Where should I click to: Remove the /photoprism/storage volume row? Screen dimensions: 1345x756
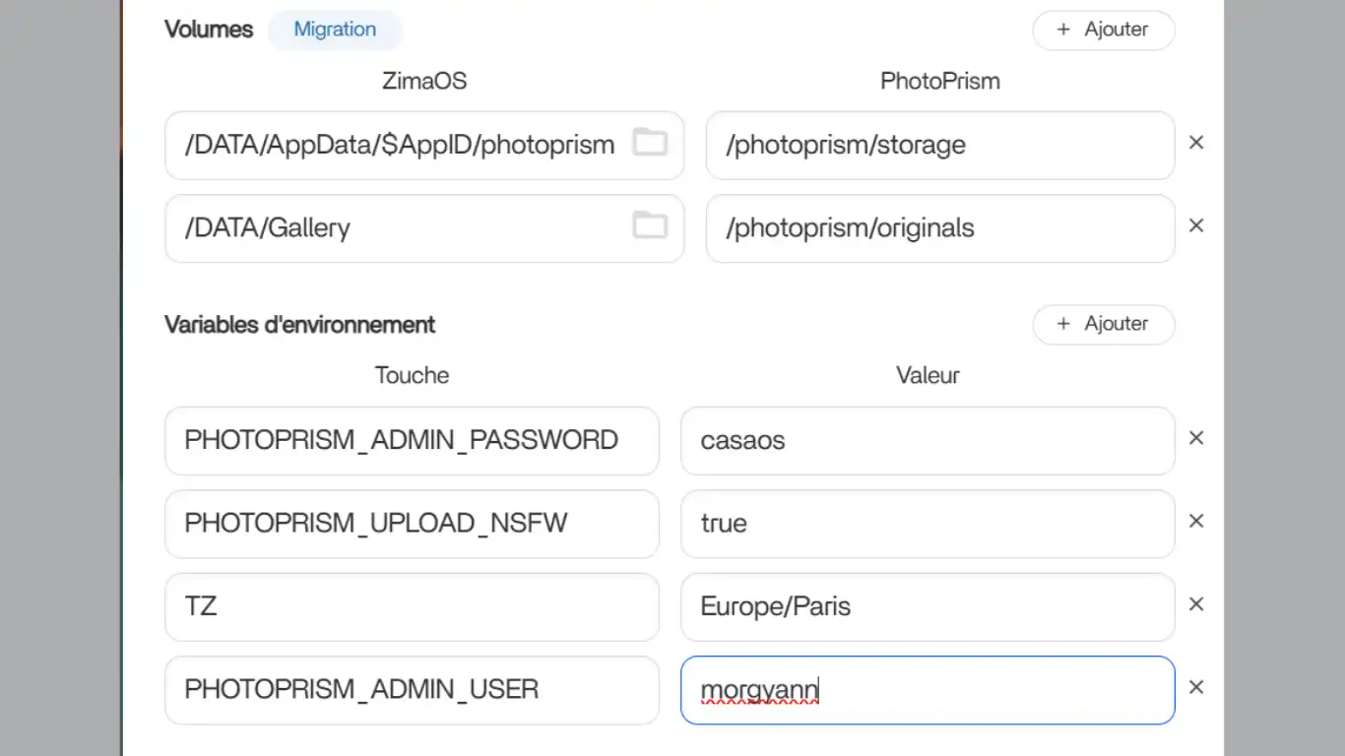pos(1196,144)
